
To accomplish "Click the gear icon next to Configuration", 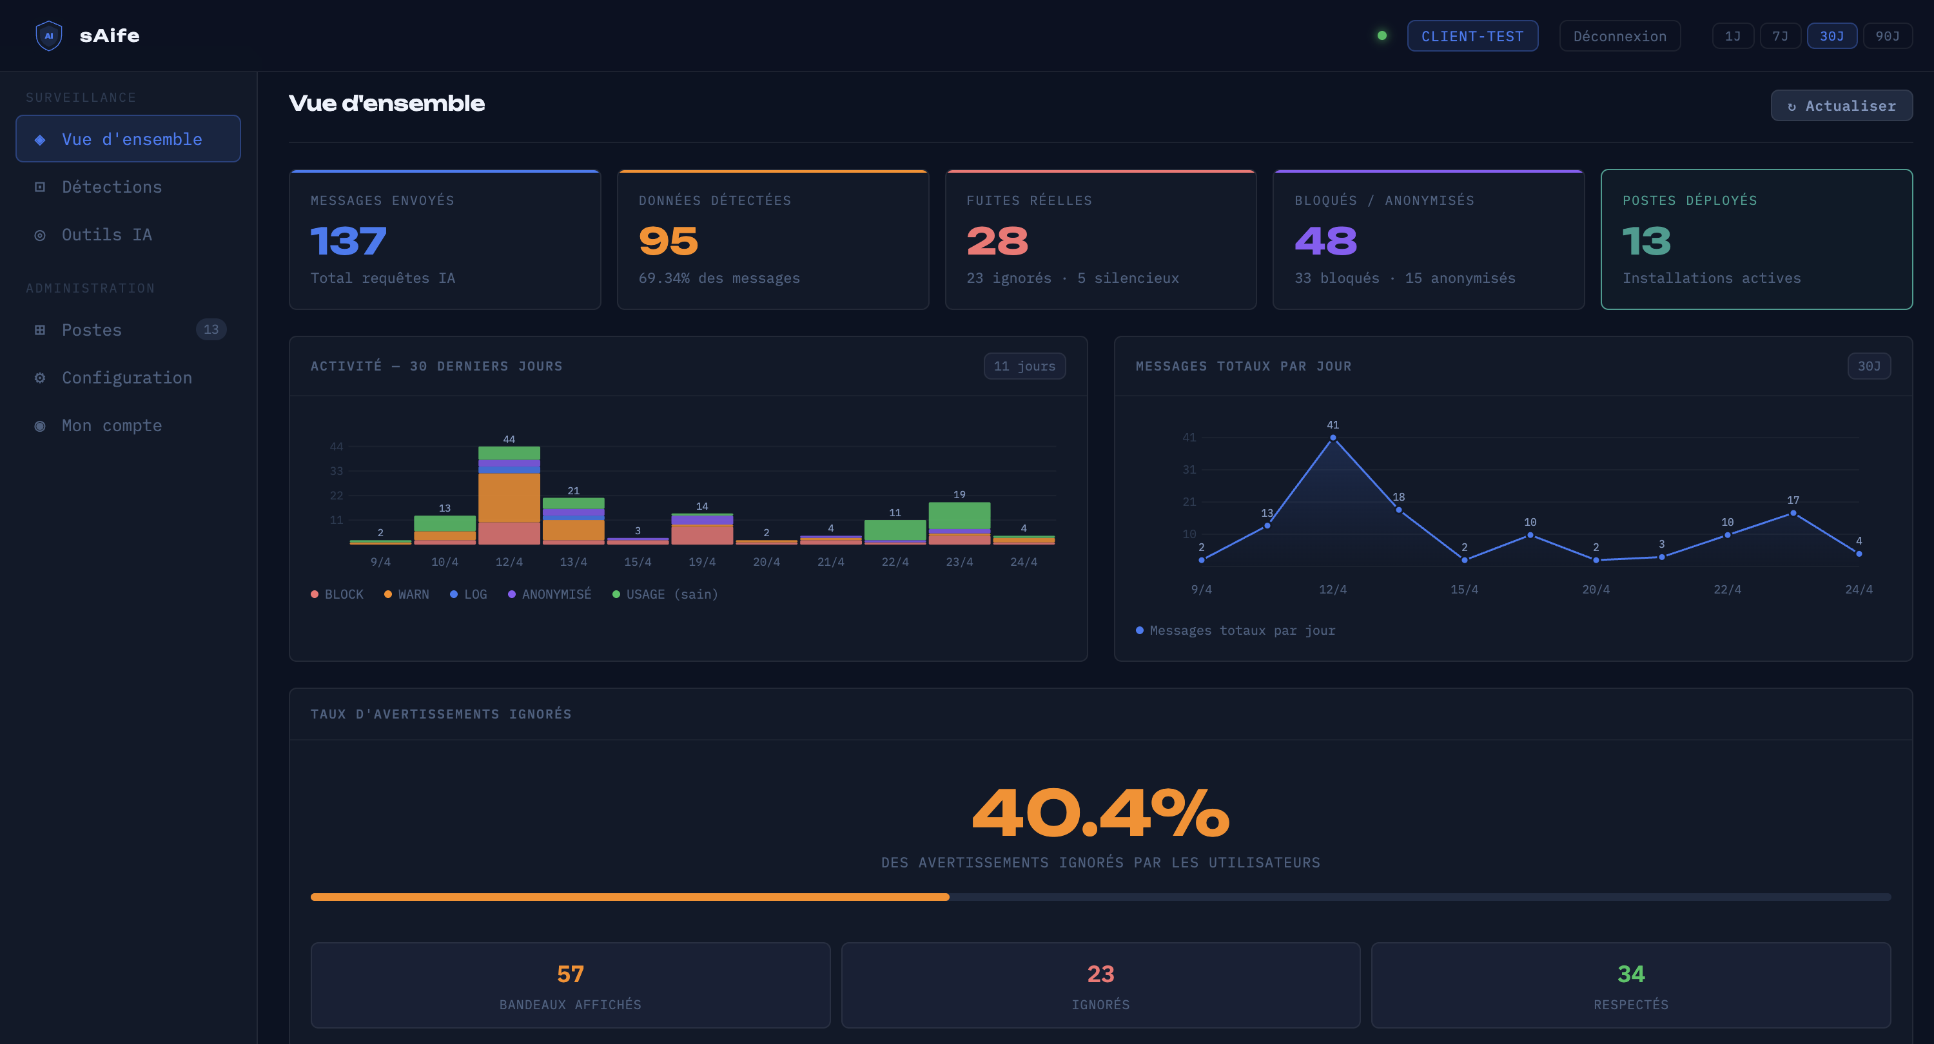I will 40,378.
